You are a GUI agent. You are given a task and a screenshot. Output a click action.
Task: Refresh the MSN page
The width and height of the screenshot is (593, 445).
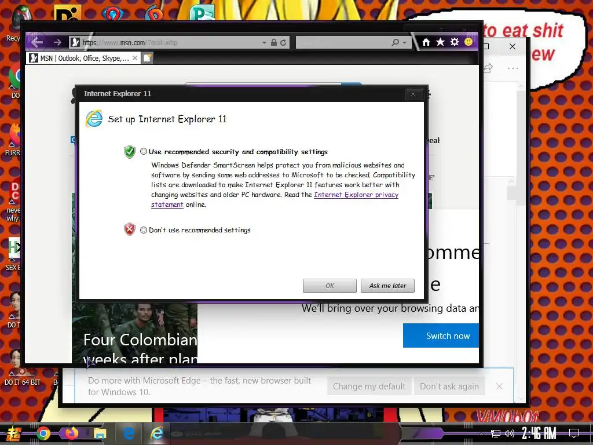283,42
